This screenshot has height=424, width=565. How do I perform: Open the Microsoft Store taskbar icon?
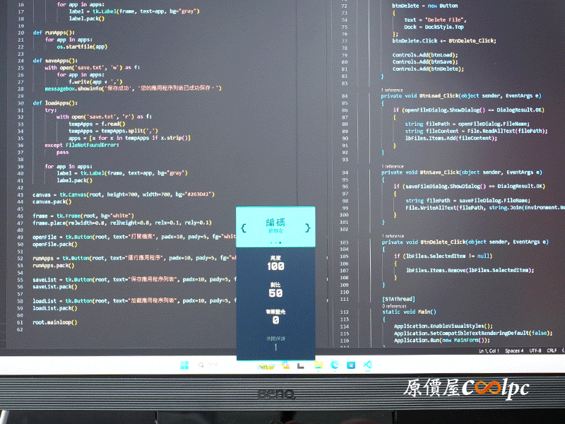coord(350,365)
